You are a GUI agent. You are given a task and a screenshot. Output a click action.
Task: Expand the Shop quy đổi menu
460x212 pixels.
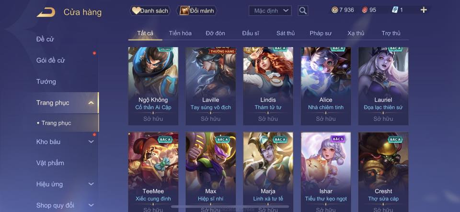91,205
